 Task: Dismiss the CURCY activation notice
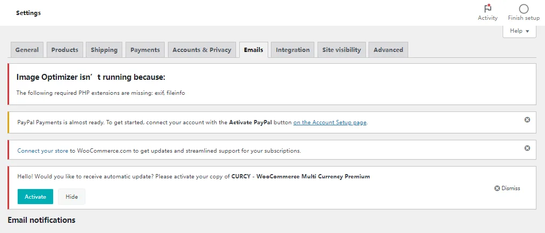click(507, 188)
